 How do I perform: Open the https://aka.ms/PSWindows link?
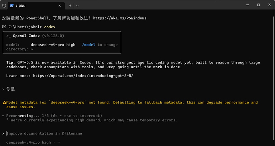pyautogui.click(x=120, y=18)
